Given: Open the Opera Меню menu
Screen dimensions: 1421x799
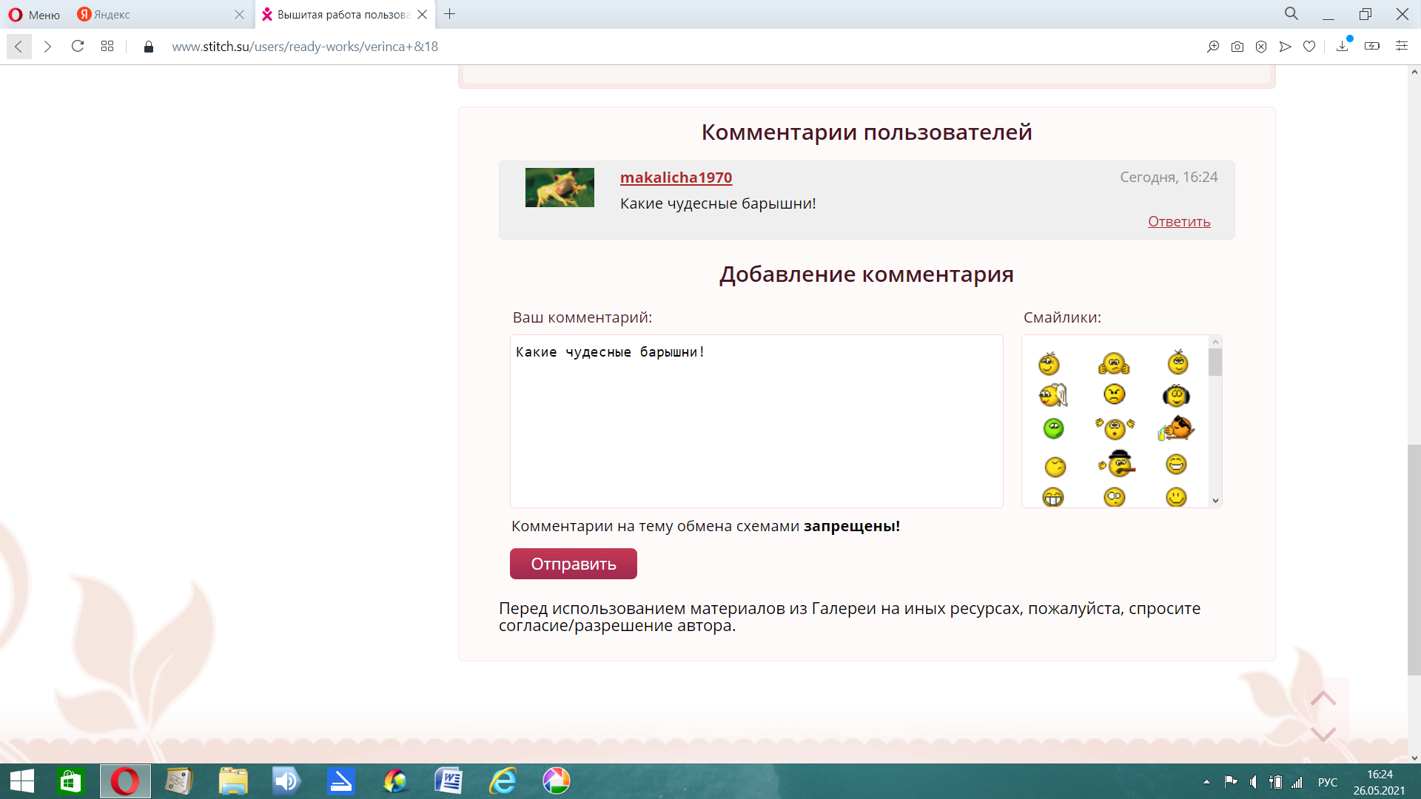Looking at the screenshot, I should click(x=34, y=15).
